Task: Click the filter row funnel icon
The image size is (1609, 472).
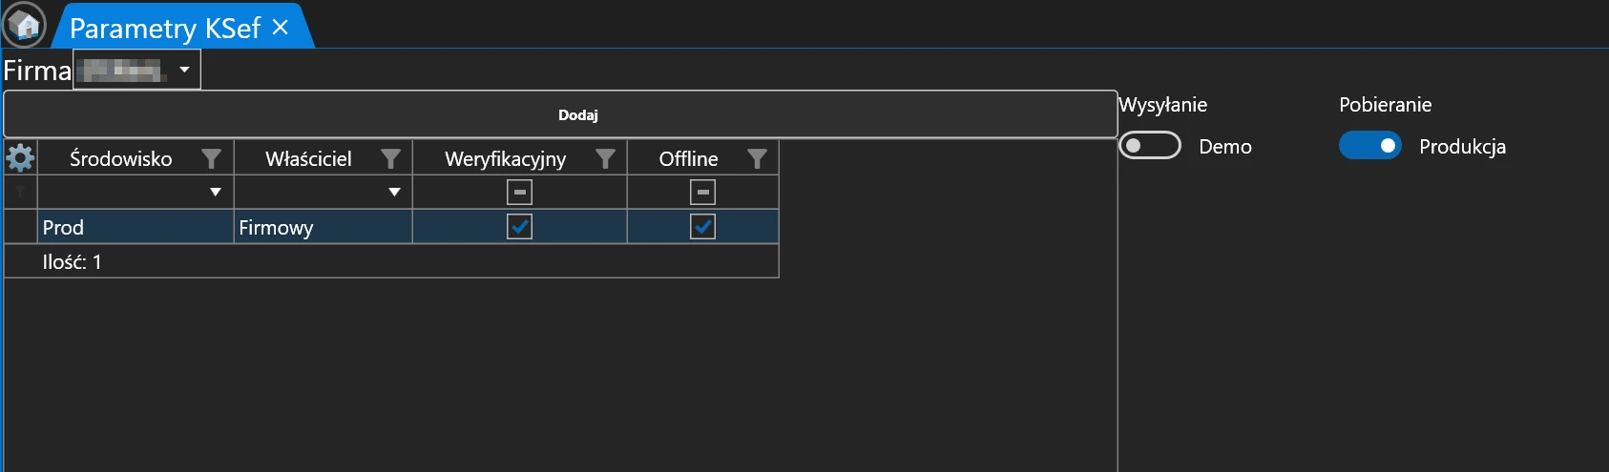Action: coord(20,192)
